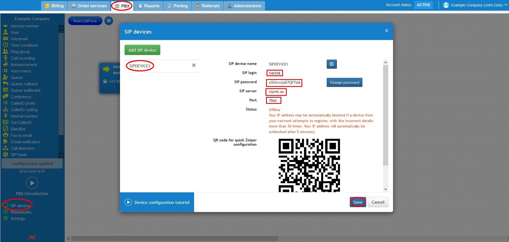Open the Administrators tab
The height and width of the screenshot is (242, 509).
pos(244,6)
